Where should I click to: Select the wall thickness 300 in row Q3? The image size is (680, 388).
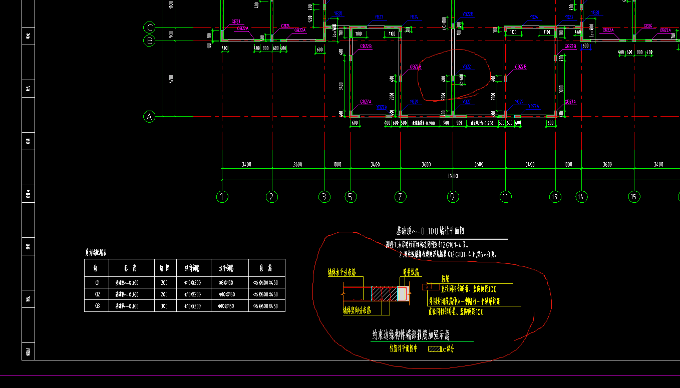point(164,306)
